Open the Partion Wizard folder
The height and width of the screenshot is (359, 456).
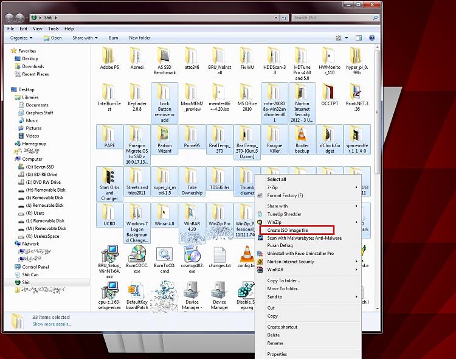165,139
